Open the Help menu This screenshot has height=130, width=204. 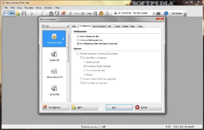(x=57, y=8)
